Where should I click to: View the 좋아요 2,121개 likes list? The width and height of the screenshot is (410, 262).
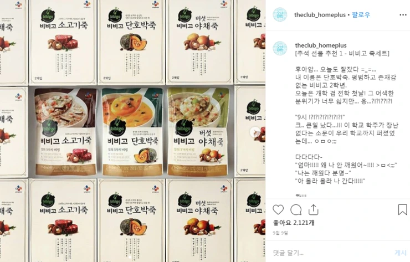pos(294,223)
